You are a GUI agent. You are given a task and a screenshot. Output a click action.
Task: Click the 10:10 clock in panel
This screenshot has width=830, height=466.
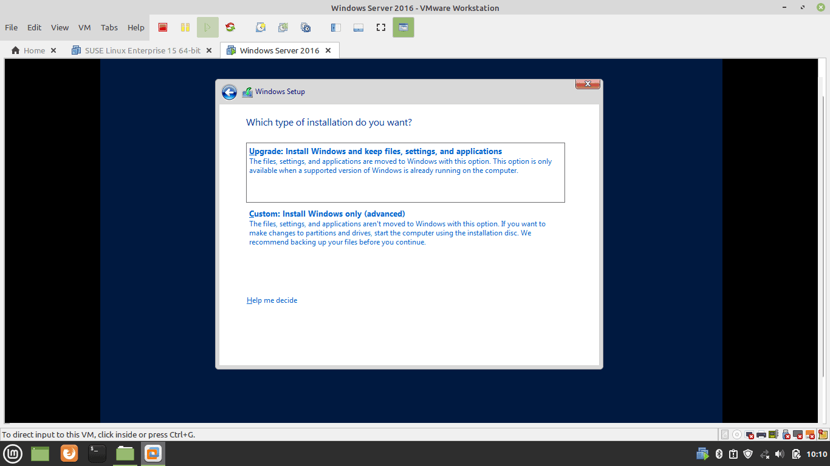click(x=817, y=454)
